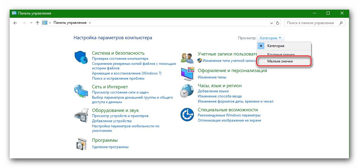The image size is (359, 168).
Task: Expand the Просмотр Категория dropdown
Action: [271, 38]
